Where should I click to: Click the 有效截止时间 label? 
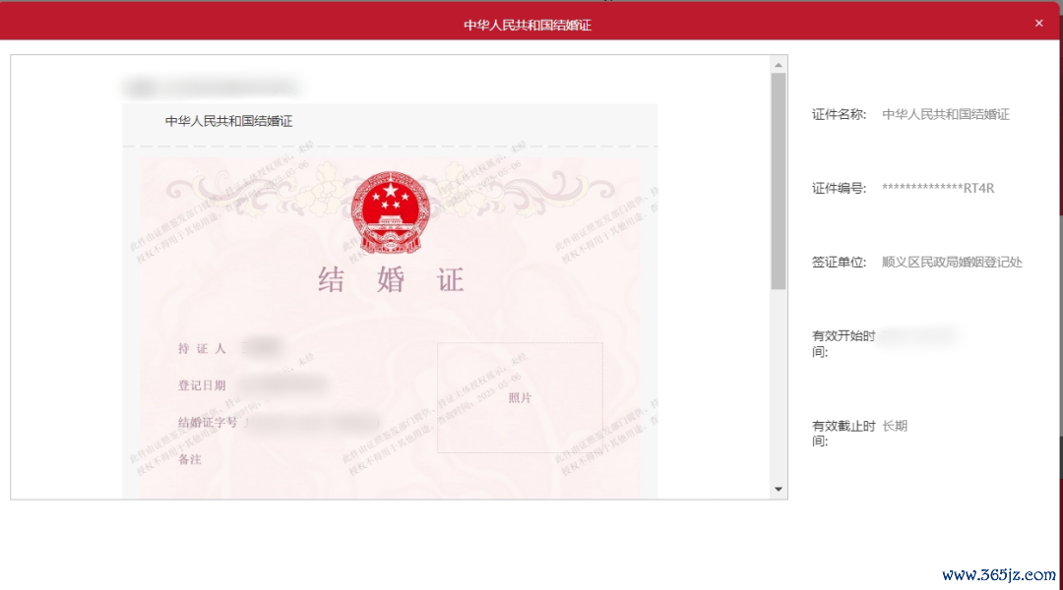[x=844, y=434]
